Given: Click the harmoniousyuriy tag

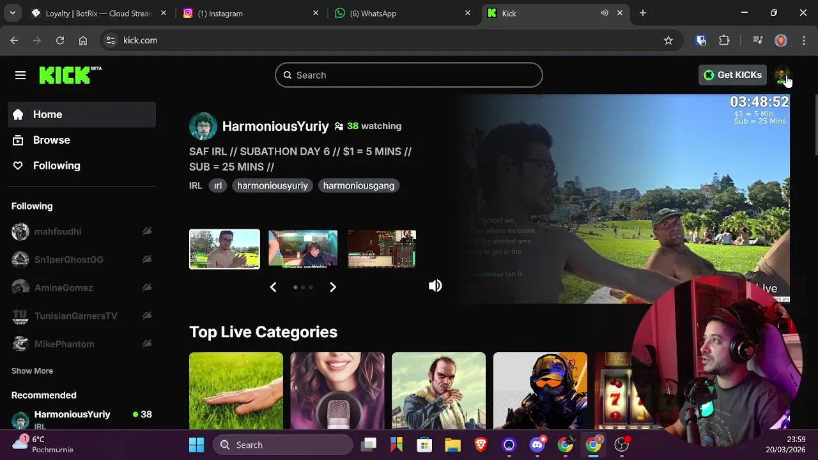Looking at the screenshot, I should click(272, 185).
